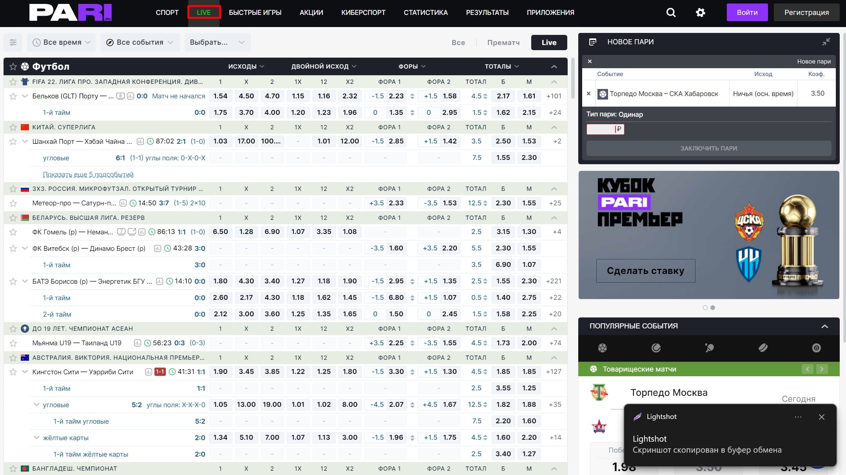The width and height of the screenshot is (846, 475).
Task: Switch to second banner carousel dot
Action: [713, 308]
